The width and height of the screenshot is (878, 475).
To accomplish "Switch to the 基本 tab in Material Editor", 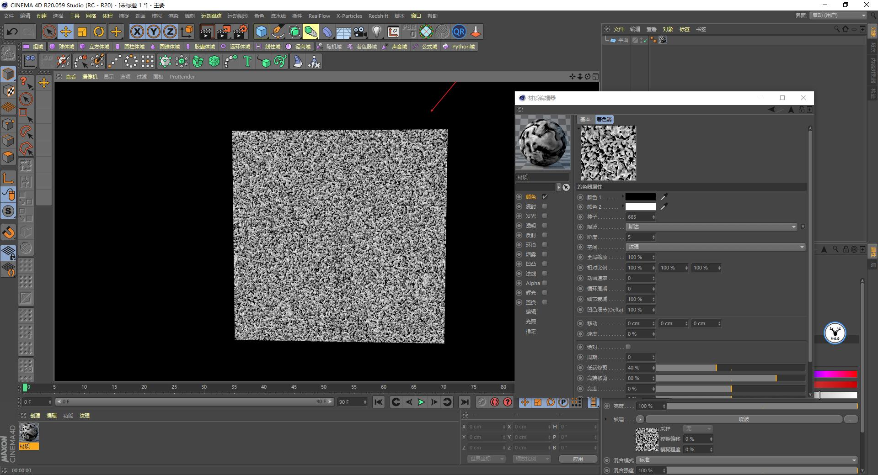I will click(585, 119).
